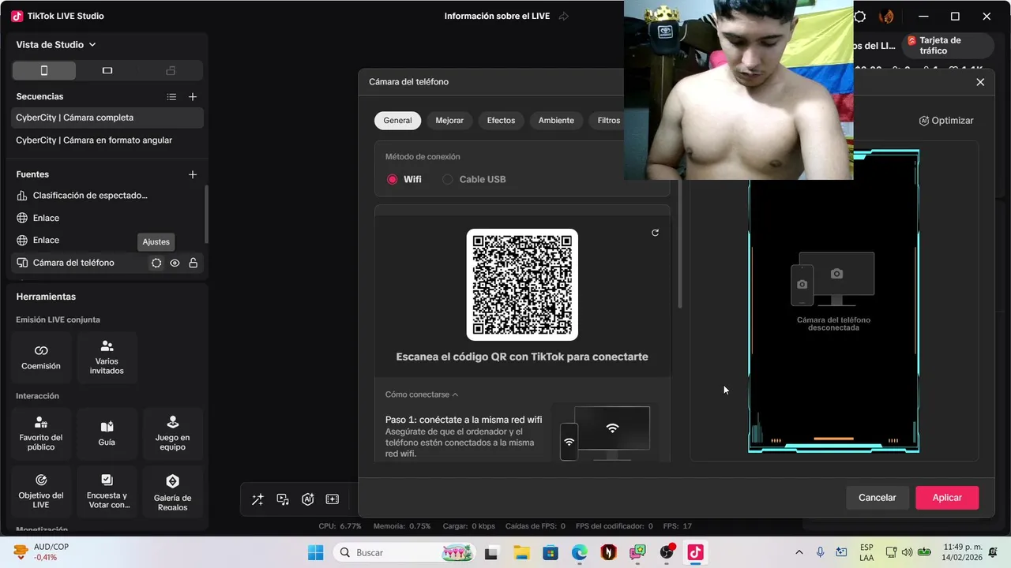The image size is (1011, 568).
Task: Expand the Vista de Studio dropdown
Action: [55, 45]
